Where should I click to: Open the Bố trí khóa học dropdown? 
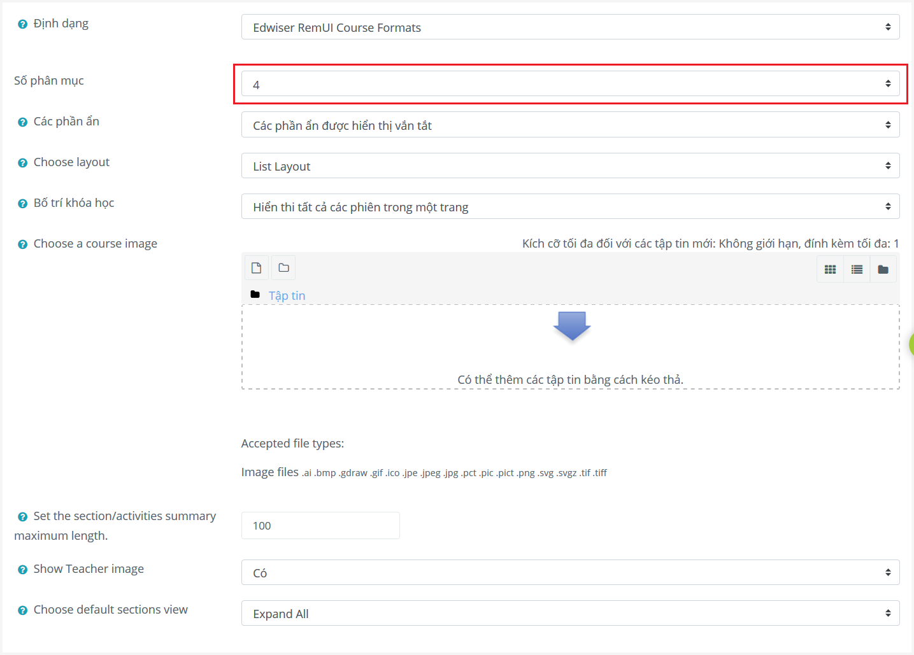570,206
